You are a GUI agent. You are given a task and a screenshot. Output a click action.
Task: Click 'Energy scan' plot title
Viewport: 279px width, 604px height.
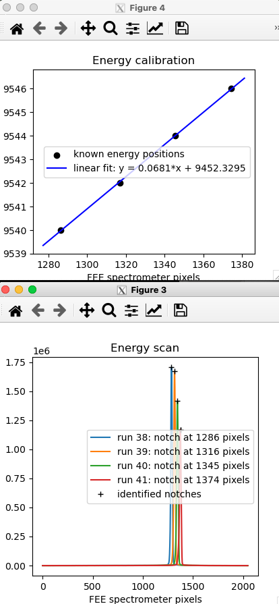click(145, 348)
